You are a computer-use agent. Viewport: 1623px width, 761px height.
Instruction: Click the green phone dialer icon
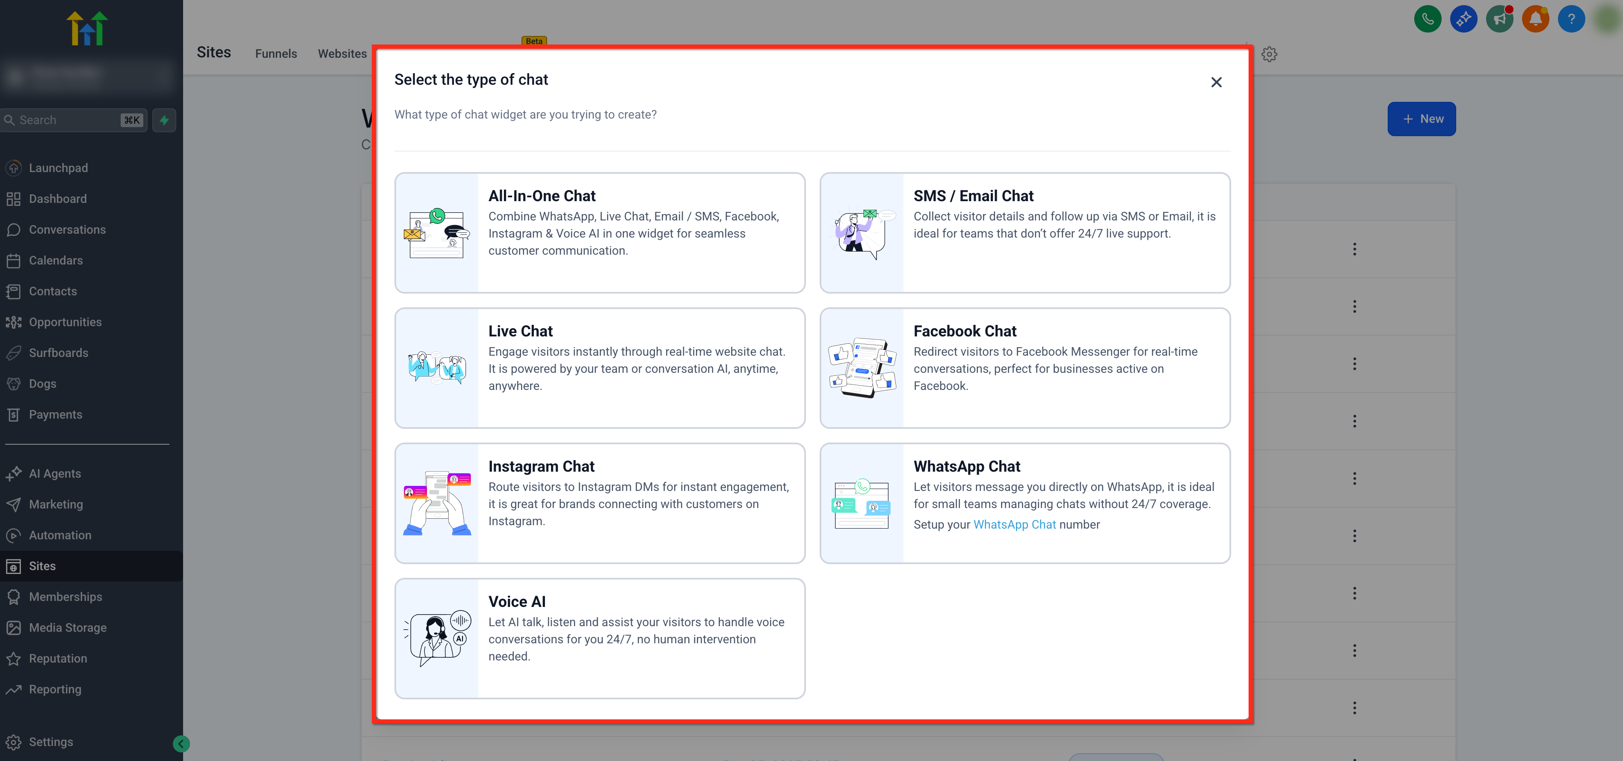tap(1427, 19)
